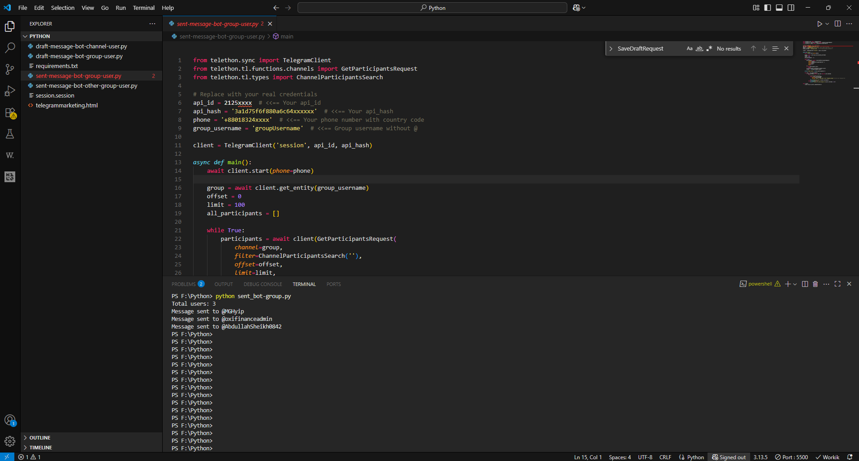Open draft-message-bot-channel-user.py file

tap(91, 46)
